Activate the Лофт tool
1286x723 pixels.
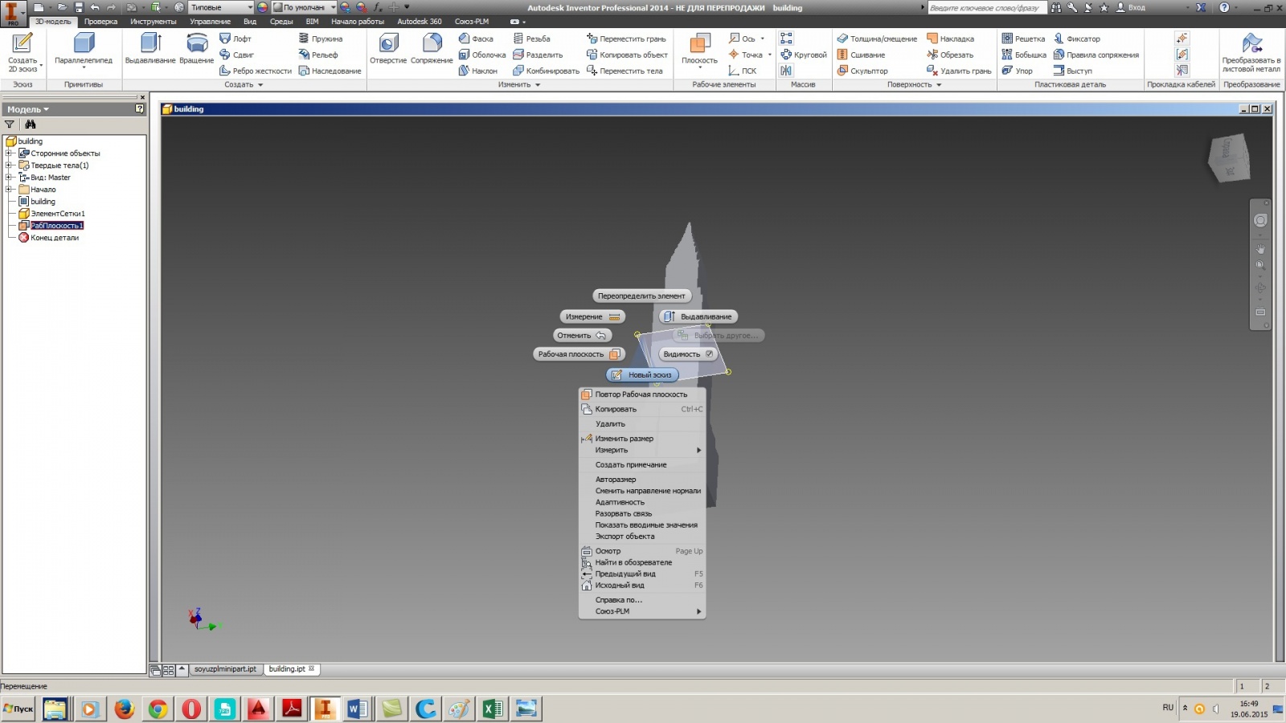pyautogui.click(x=235, y=39)
